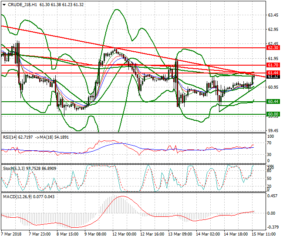The height and width of the screenshot is (239, 283).
Task: Click the 60.95 price axis value
Action: (273, 87)
